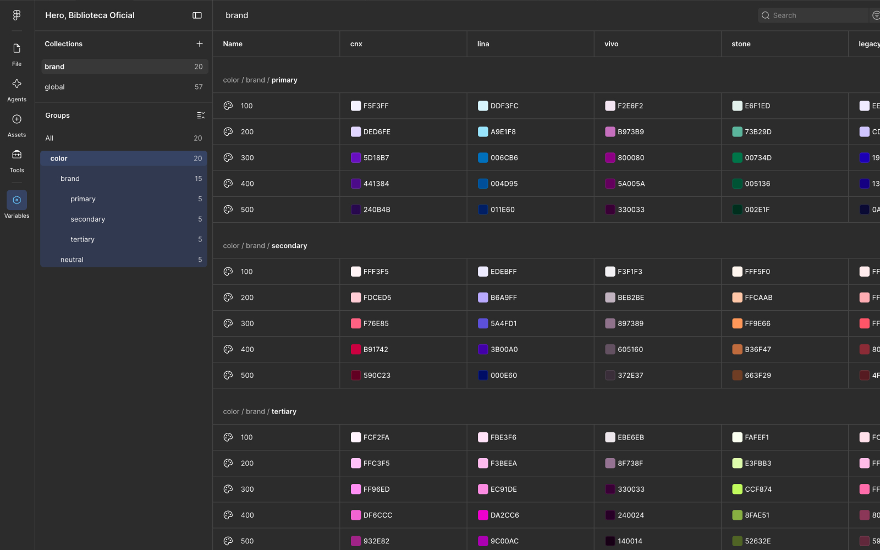The width and height of the screenshot is (880, 550).
Task: Click the lina mode column header
Action: [x=530, y=44]
